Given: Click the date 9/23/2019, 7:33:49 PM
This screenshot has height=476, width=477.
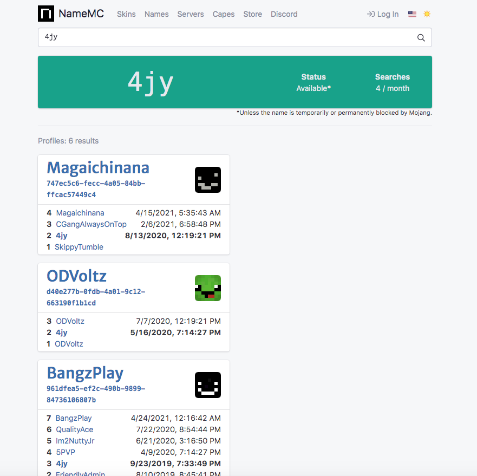Looking at the screenshot, I should tap(175, 464).
